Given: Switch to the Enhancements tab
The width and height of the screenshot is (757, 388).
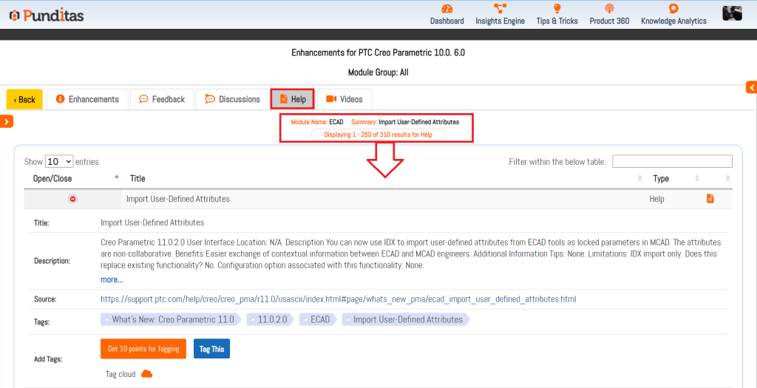Looking at the screenshot, I should click(87, 99).
